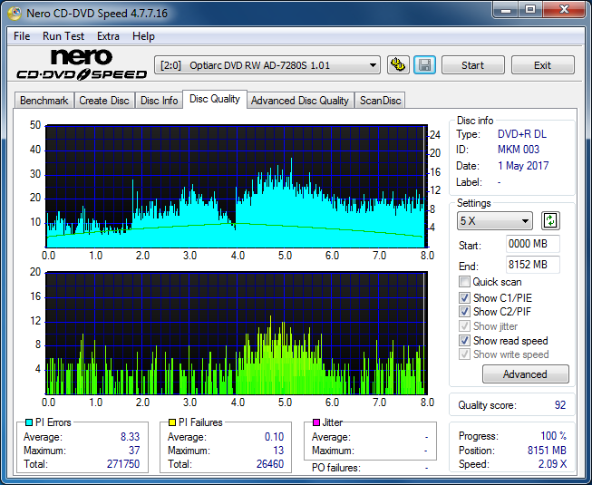Close the Nero CD-DVD Speed window
The width and height of the screenshot is (592, 485).
tap(564, 9)
